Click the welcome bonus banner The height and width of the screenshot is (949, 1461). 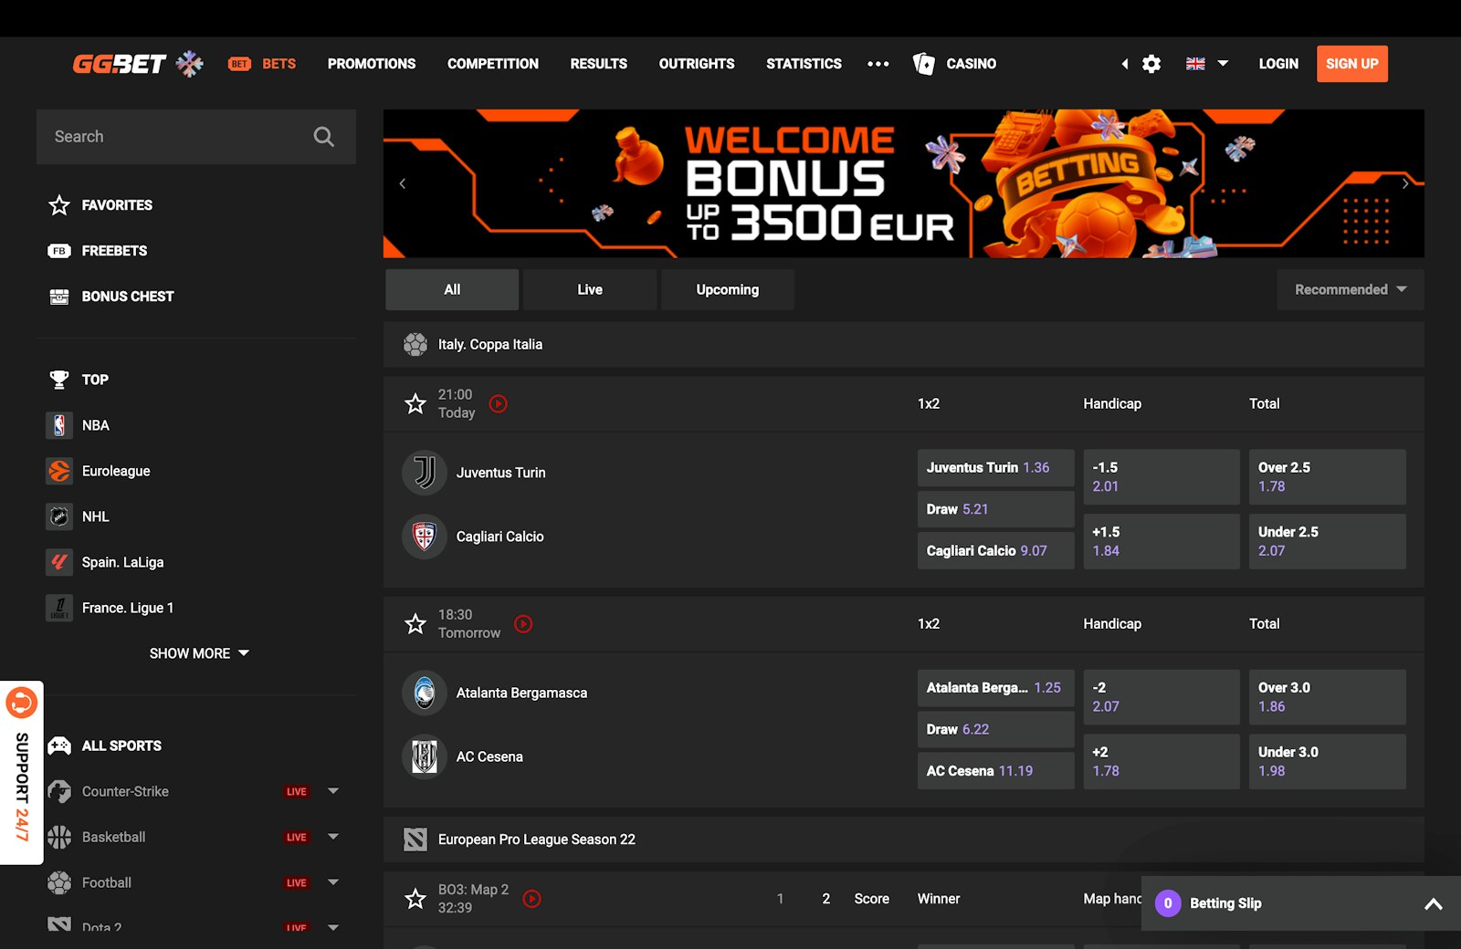903,182
